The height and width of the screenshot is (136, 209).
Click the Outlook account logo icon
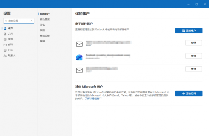pyautogui.click(x=79, y=57)
